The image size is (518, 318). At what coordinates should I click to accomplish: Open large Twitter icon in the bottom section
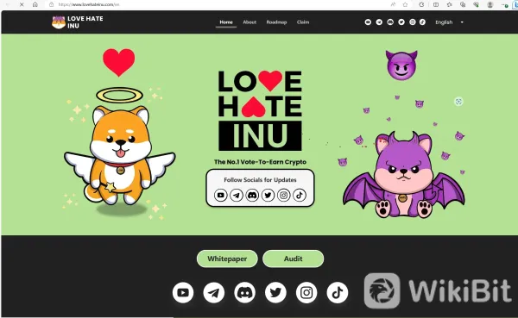pos(275,292)
